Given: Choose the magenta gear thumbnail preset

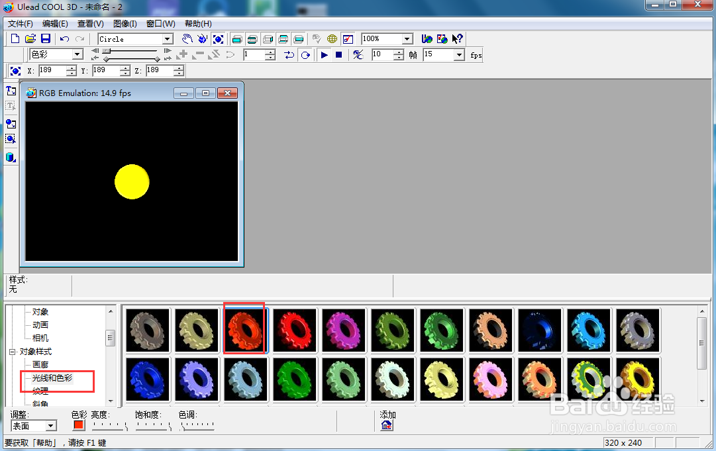Looking at the screenshot, I should [343, 330].
